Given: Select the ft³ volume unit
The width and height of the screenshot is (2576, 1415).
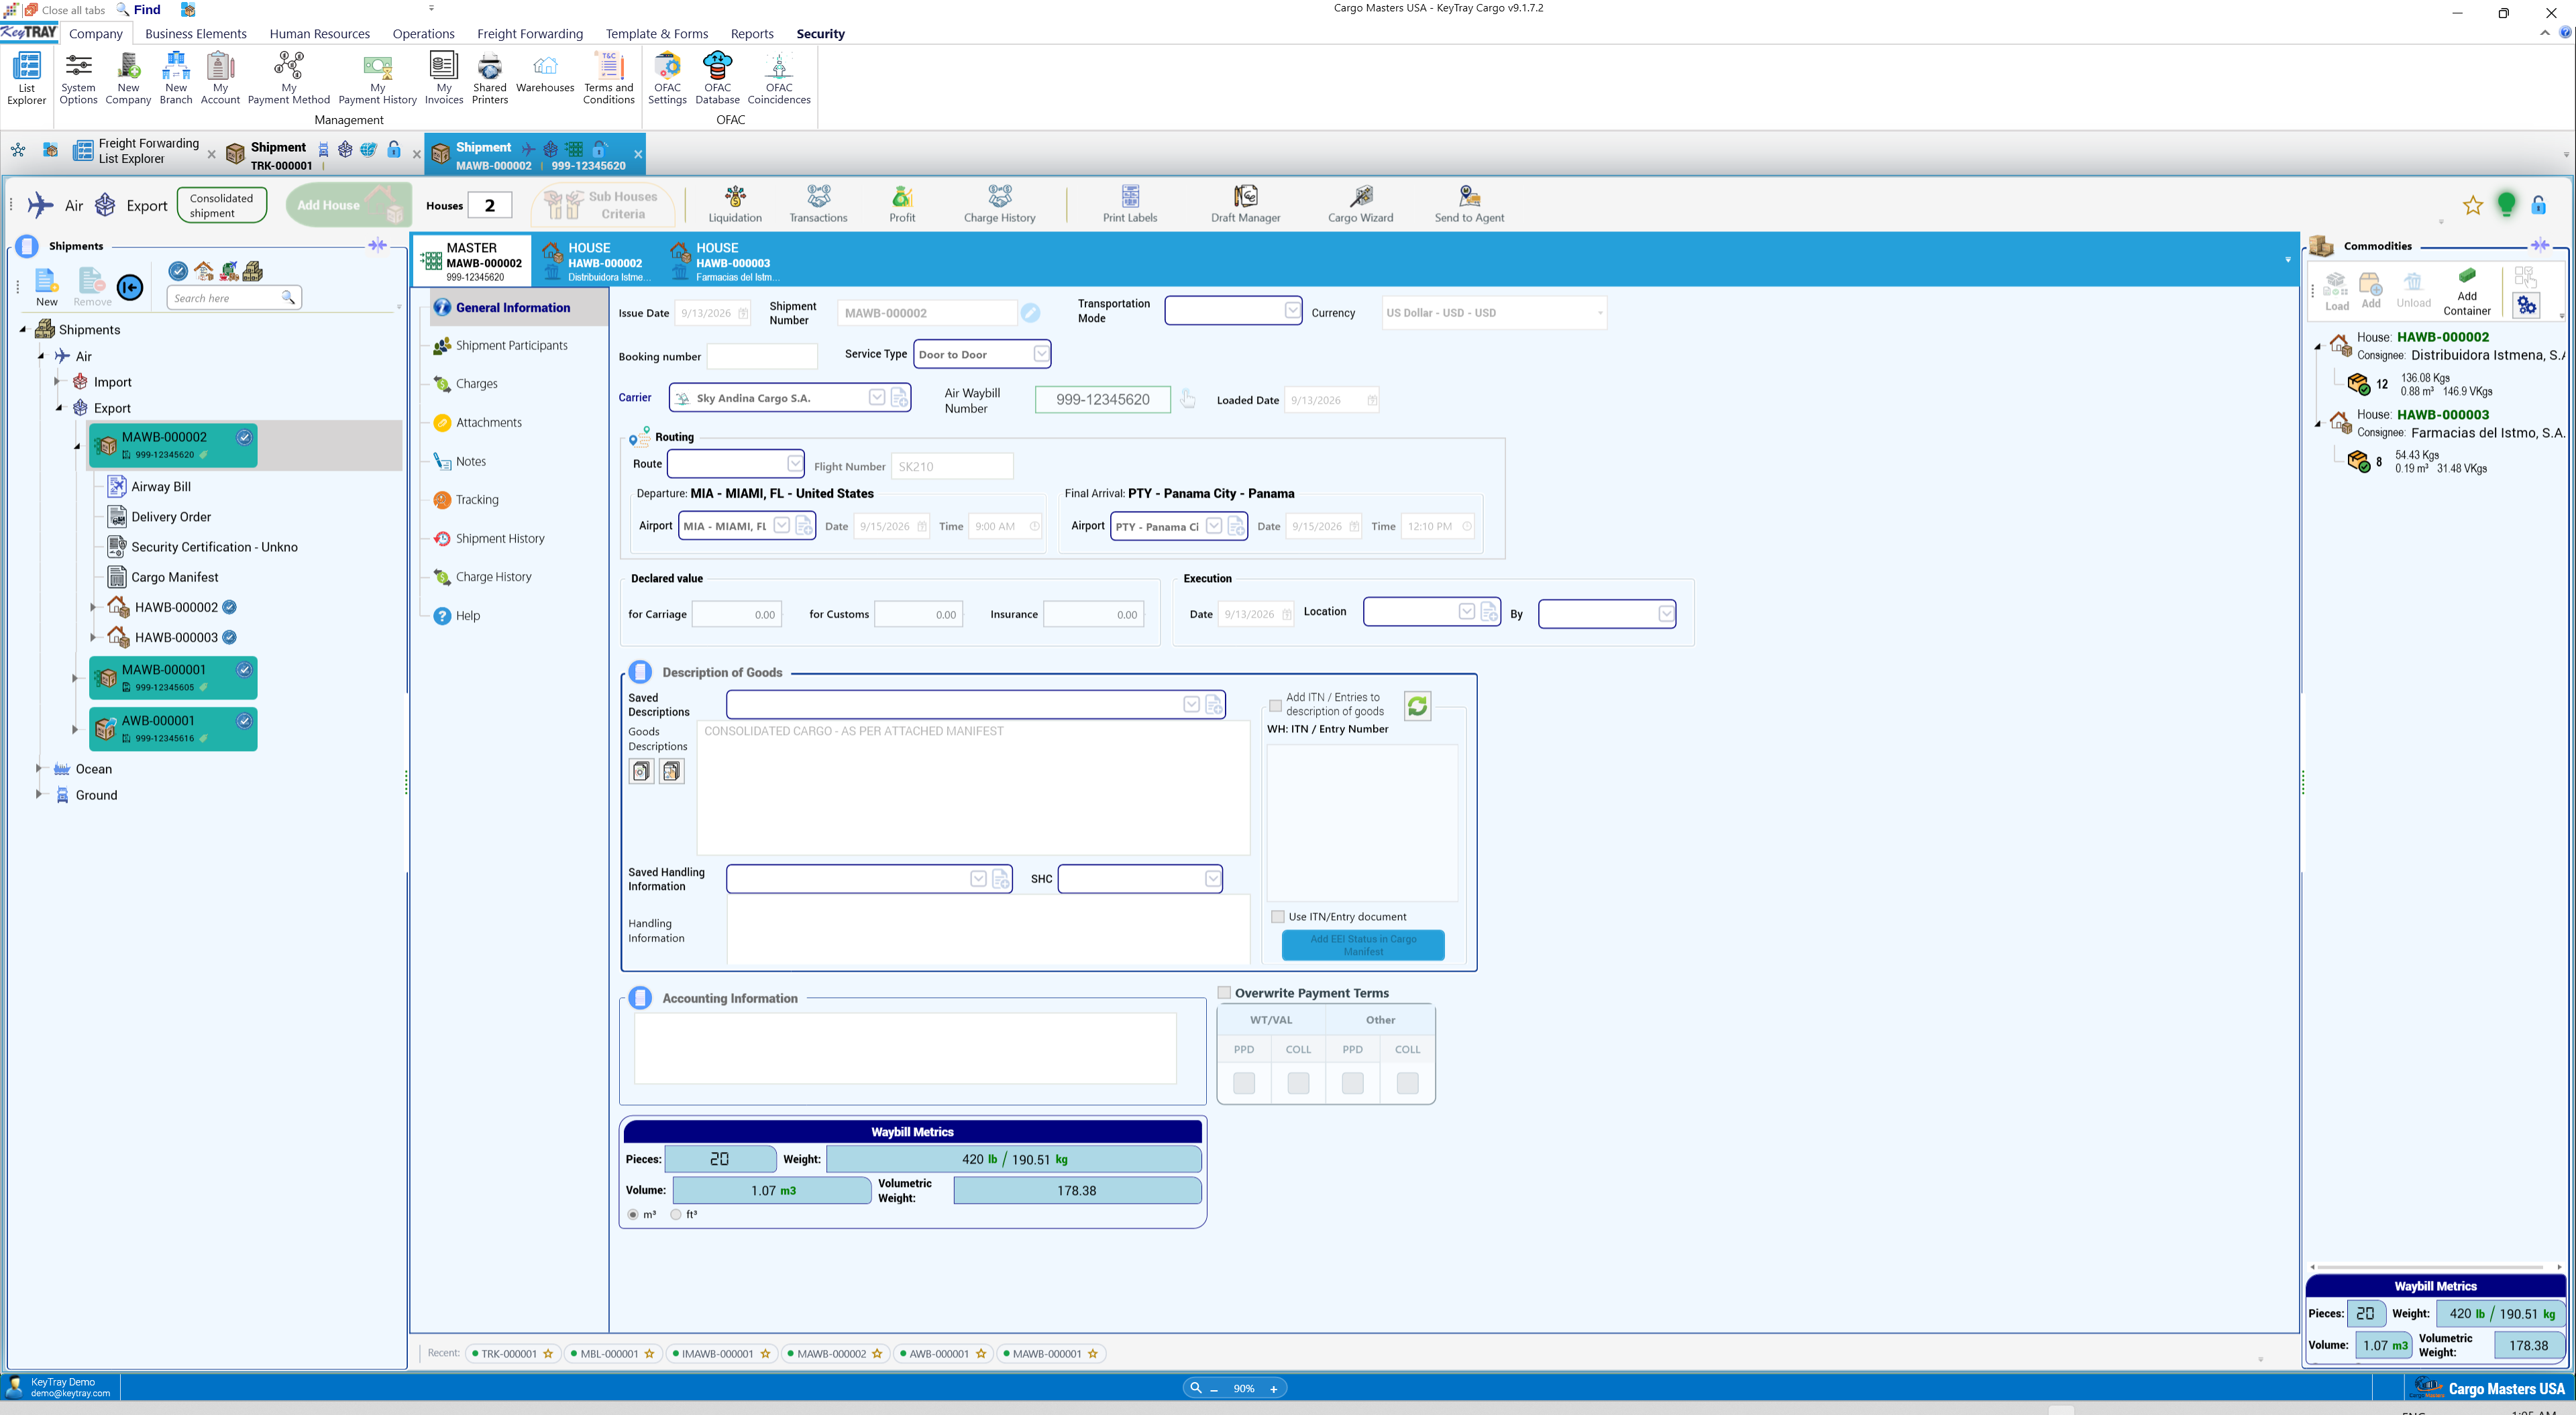Looking at the screenshot, I should (676, 1214).
